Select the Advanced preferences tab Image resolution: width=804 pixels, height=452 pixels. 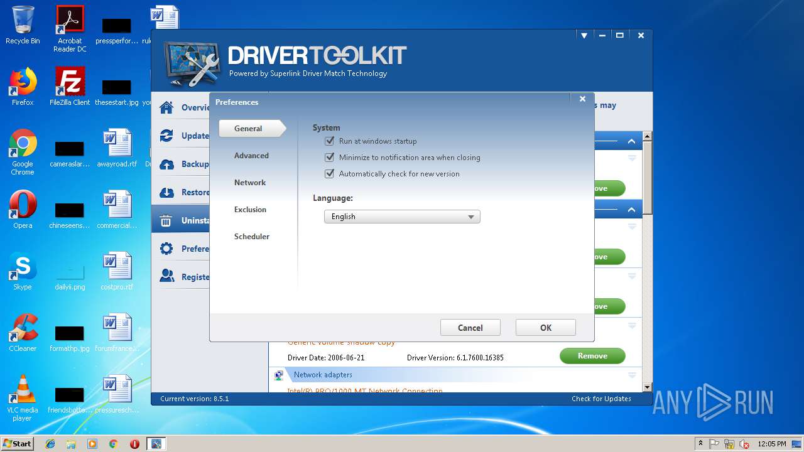251,156
